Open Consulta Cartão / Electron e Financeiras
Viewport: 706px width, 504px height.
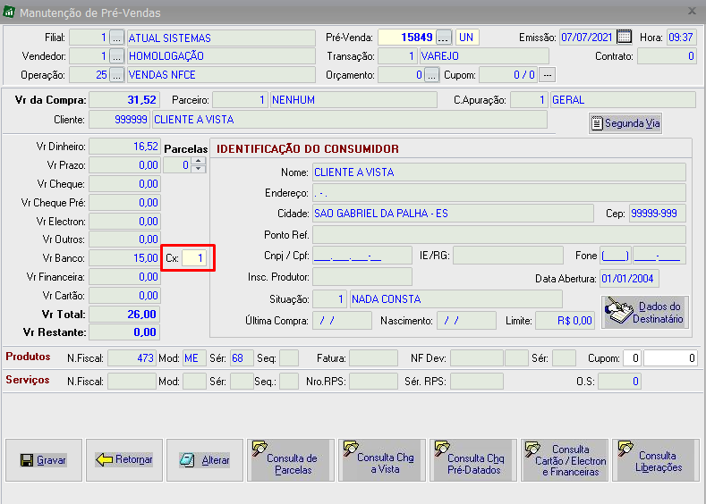(x=565, y=460)
